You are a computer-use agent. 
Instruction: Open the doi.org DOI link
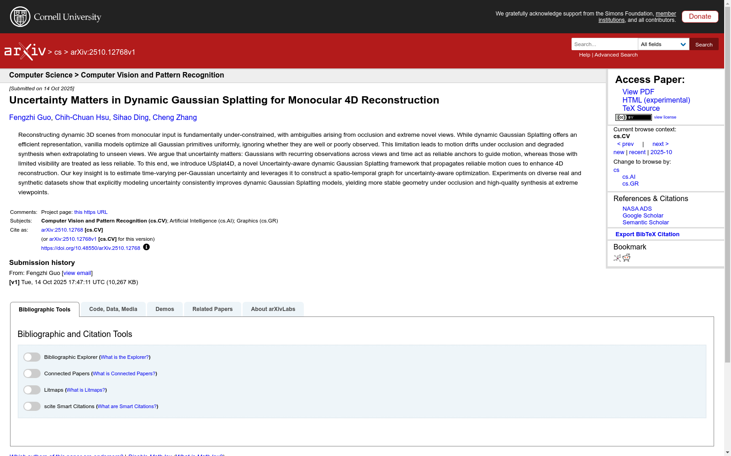click(90, 248)
